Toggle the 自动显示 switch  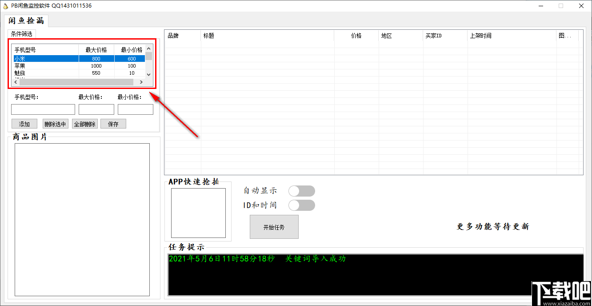302,191
